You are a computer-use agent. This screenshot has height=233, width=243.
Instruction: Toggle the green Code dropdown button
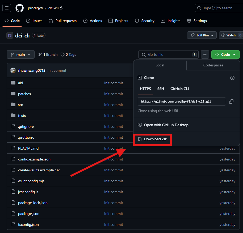point(225,54)
